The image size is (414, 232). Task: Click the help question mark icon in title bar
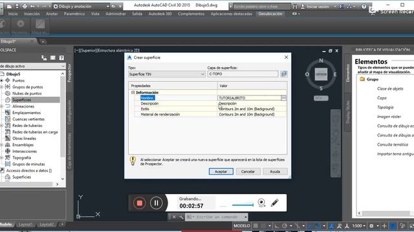(364, 6)
